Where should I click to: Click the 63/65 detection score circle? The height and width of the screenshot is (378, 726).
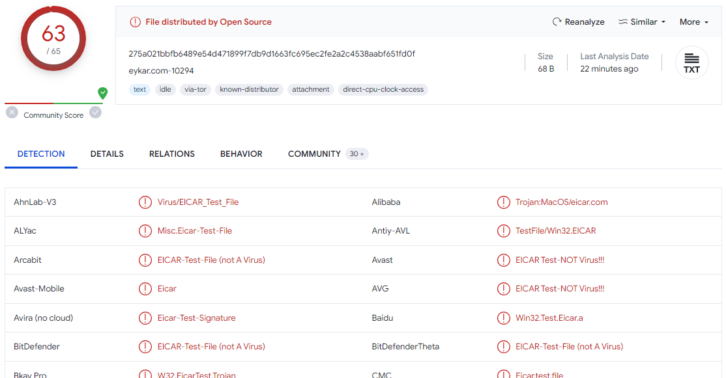53,38
